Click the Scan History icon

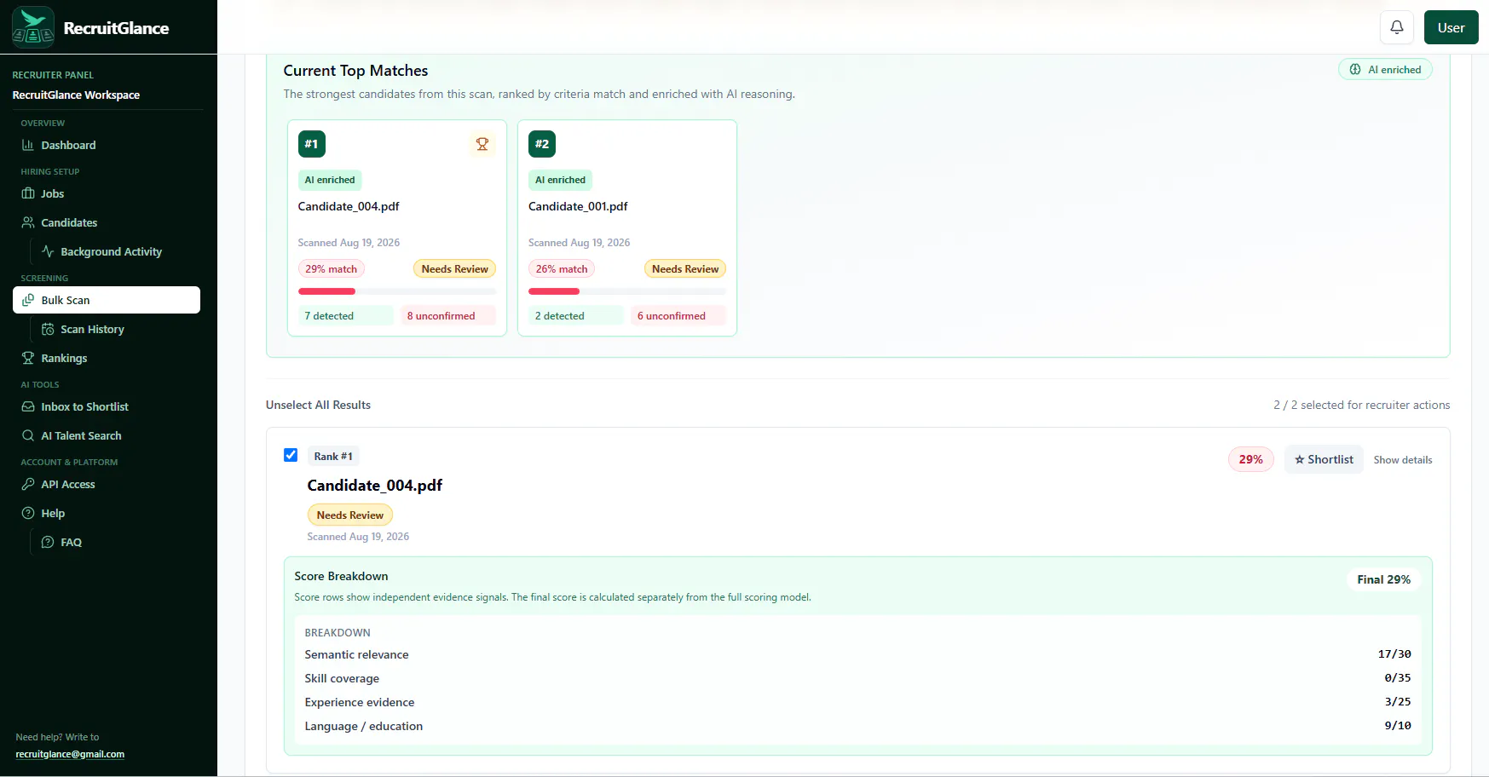tap(48, 329)
